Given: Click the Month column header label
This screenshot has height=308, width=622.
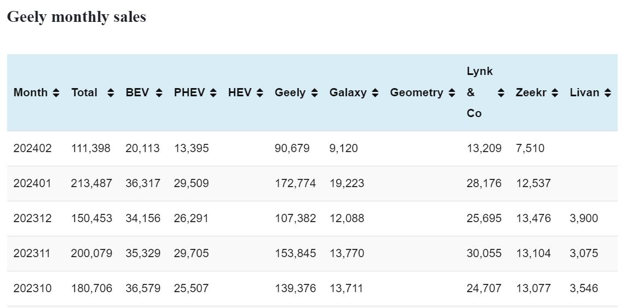Looking at the screenshot, I should tap(31, 92).
